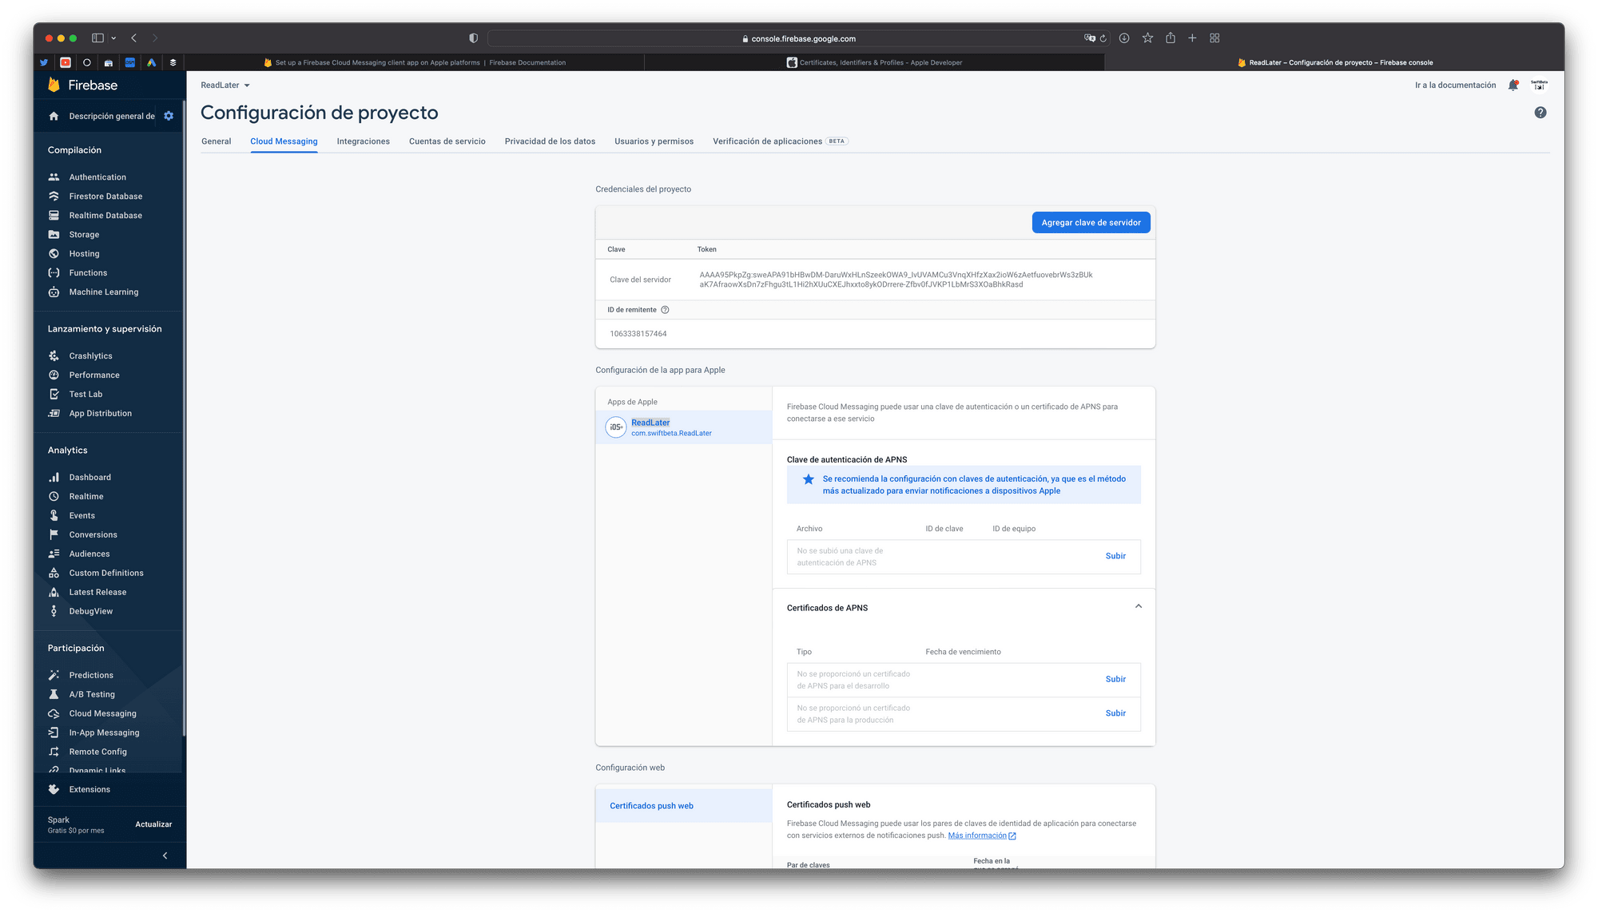Open the Cuentas de servicio tab
The height and width of the screenshot is (913, 1598).
pyautogui.click(x=447, y=141)
